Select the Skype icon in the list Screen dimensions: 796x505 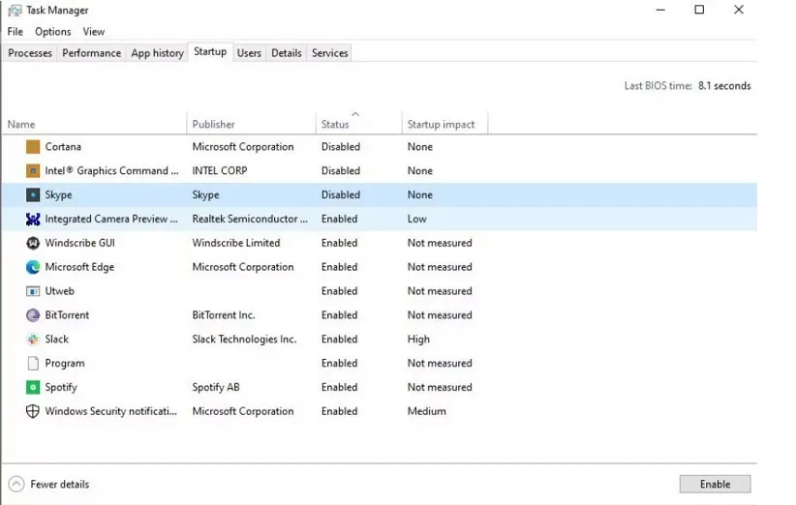33,194
